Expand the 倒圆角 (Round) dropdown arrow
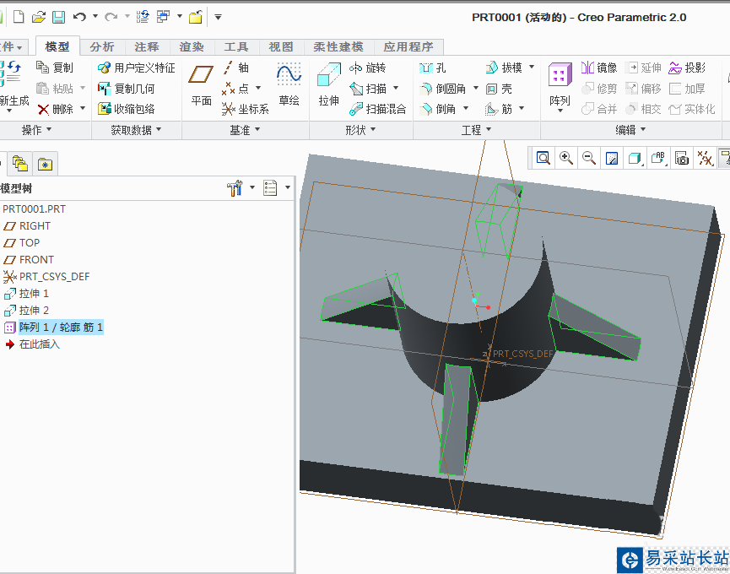This screenshot has width=730, height=574. 476,89
